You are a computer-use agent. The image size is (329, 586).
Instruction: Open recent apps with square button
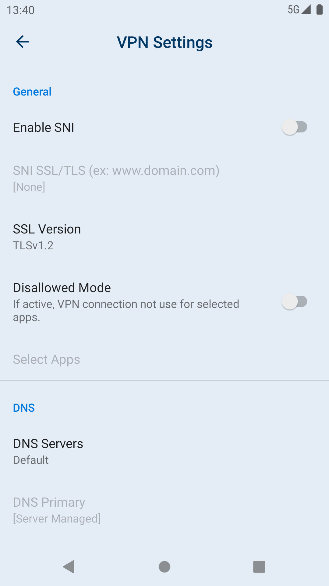pos(259,567)
